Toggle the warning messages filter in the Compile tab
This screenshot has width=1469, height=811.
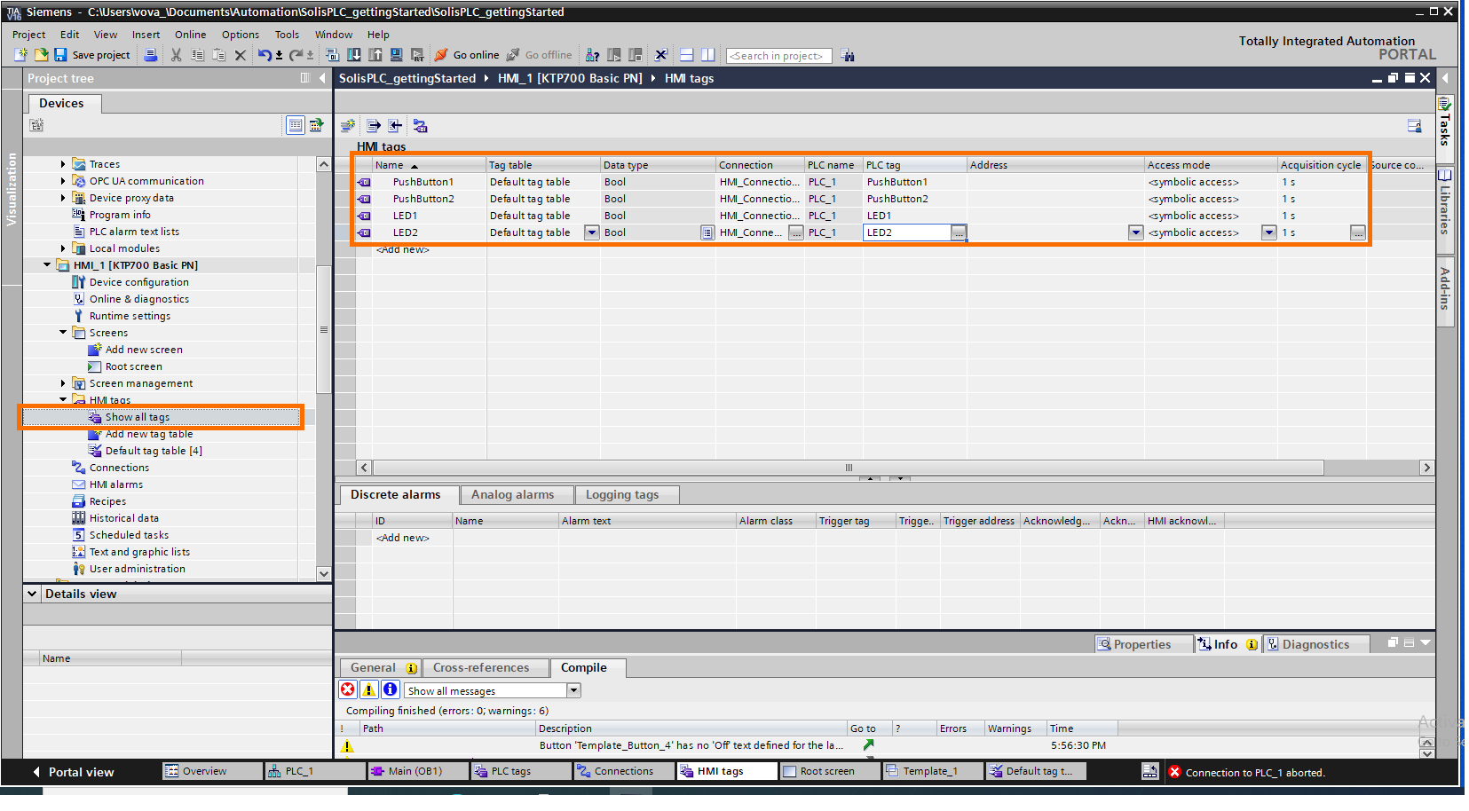point(368,689)
